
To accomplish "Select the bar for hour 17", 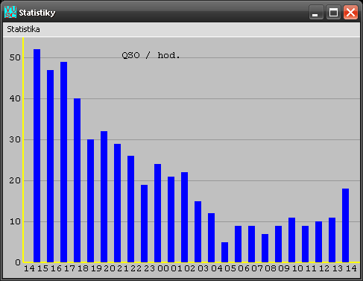I will [x=77, y=180].
